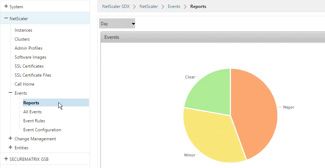The height and width of the screenshot is (168, 325).
Task: Collapse the Events tree node
Action: tap(10, 93)
